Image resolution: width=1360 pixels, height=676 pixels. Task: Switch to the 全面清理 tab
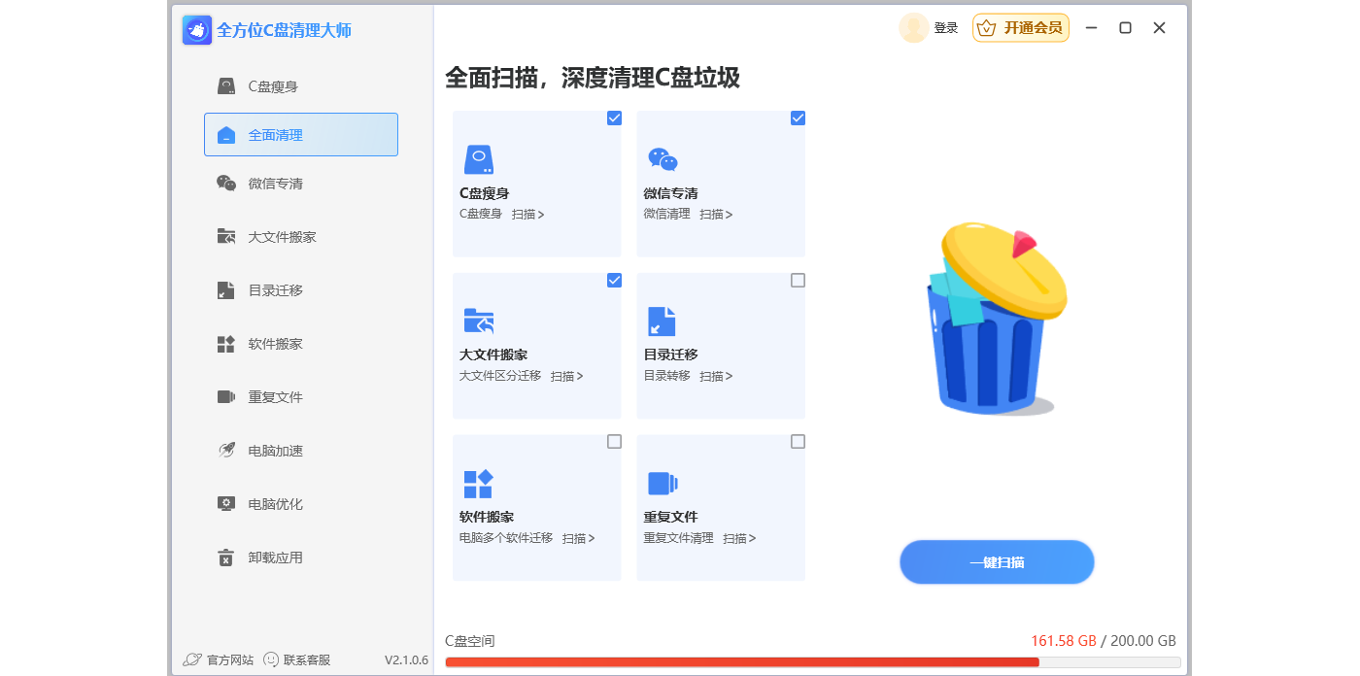tap(300, 135)
